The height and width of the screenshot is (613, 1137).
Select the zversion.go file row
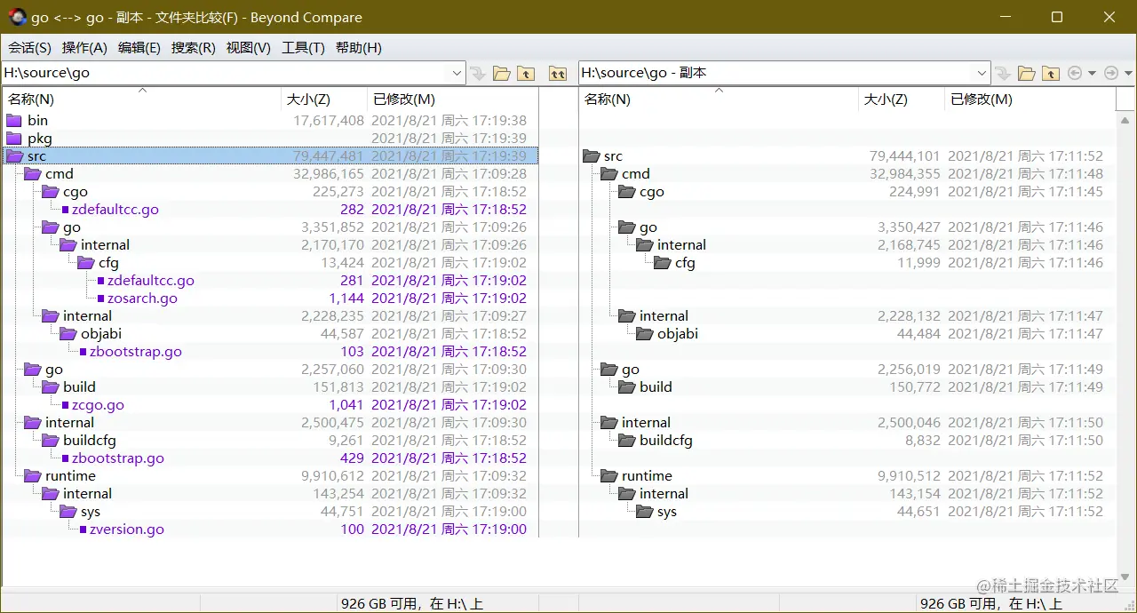pyautogui.click(x=270, y=529)
